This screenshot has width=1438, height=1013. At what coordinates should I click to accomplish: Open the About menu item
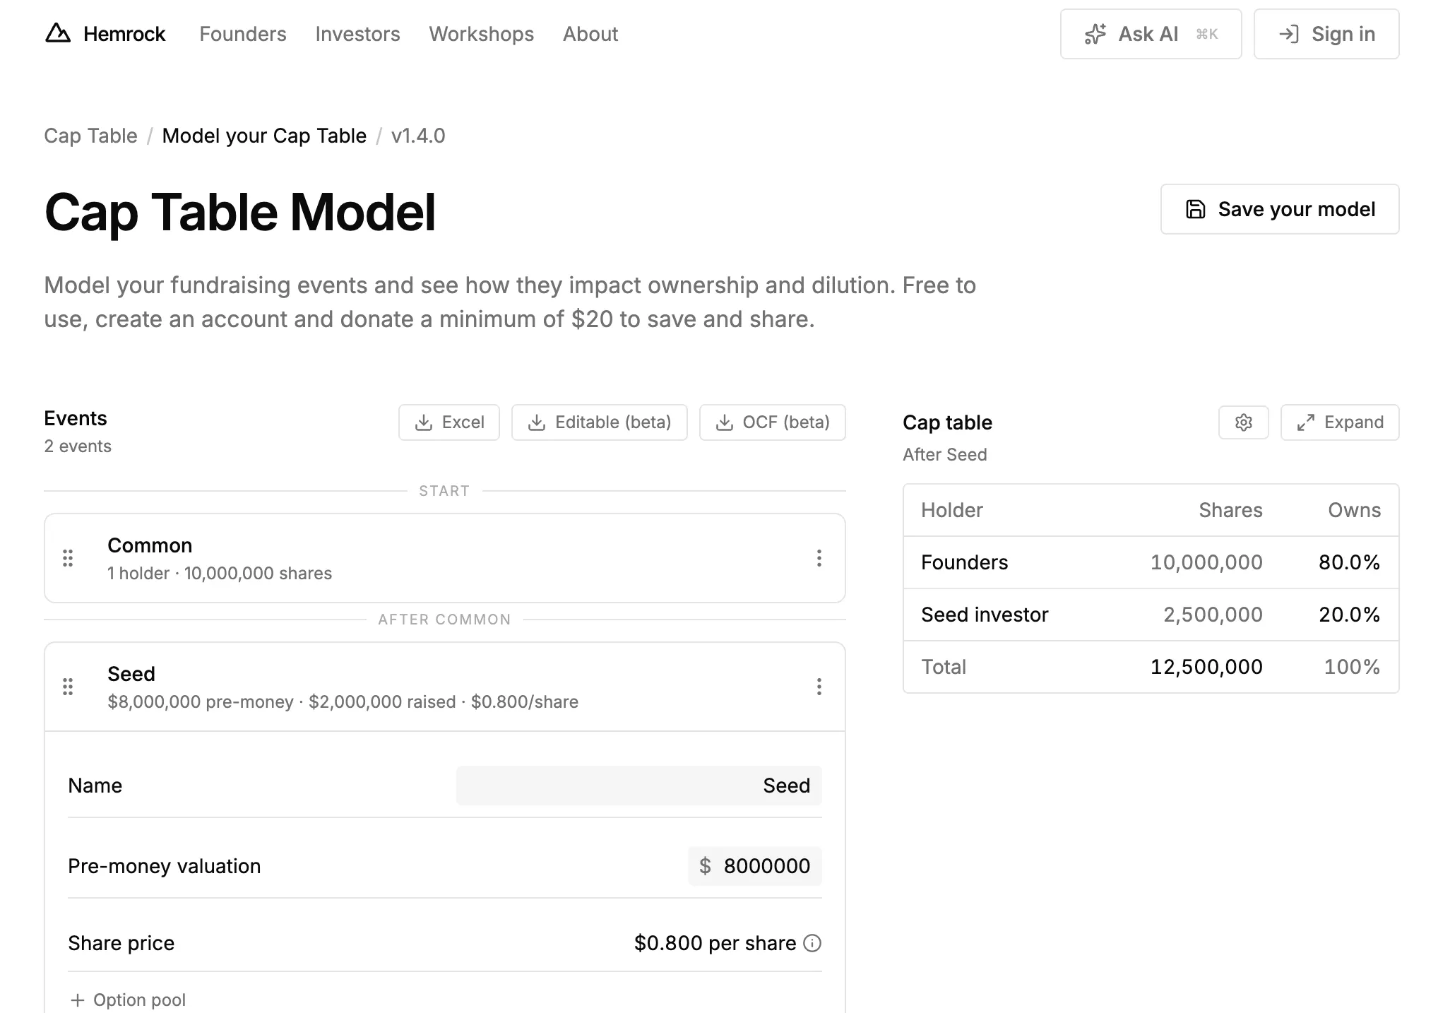click(590, 34)
